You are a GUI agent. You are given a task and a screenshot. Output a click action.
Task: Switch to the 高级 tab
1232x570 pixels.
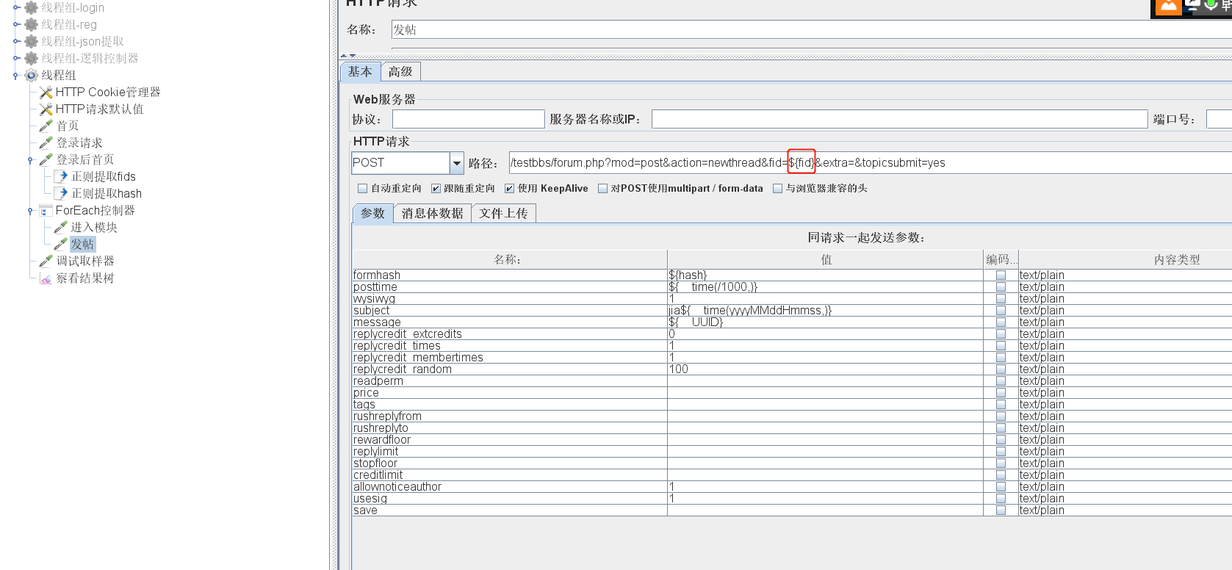coord(400,71)
